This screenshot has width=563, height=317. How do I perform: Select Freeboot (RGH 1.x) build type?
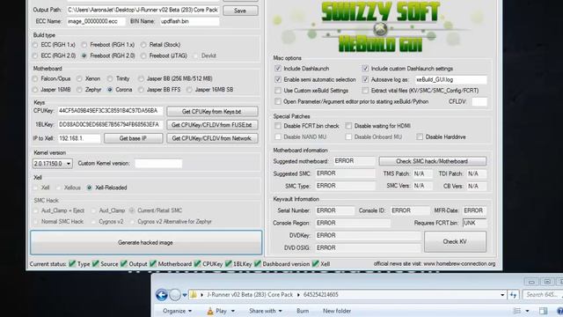tap(84, 45)
